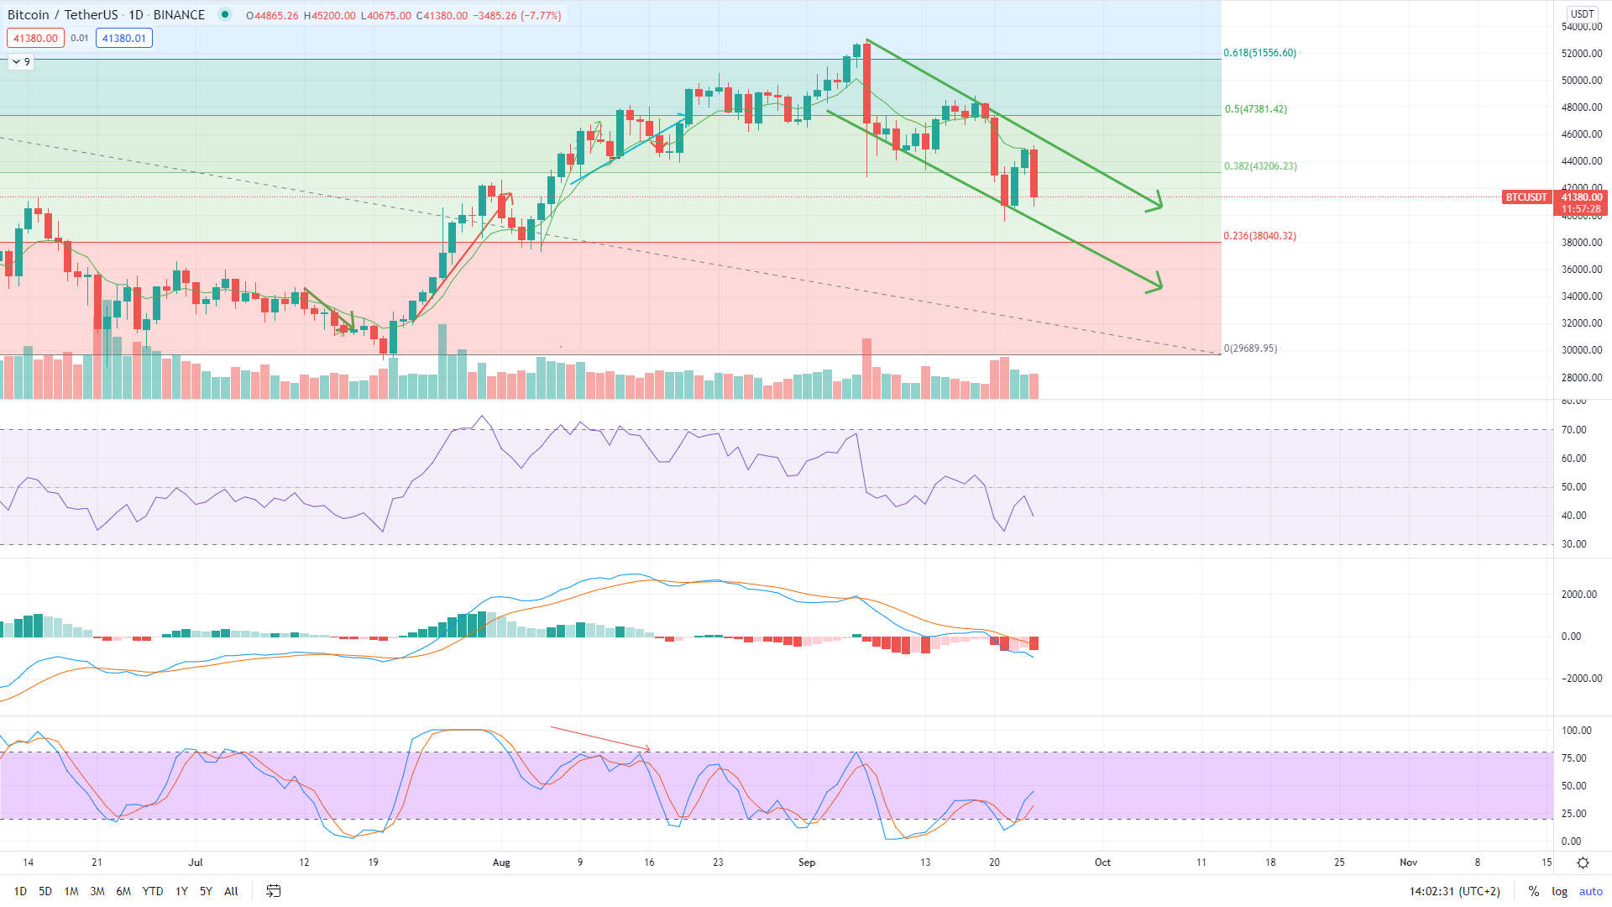Open timezone menu showing UTC+2

pos(1454,891)
